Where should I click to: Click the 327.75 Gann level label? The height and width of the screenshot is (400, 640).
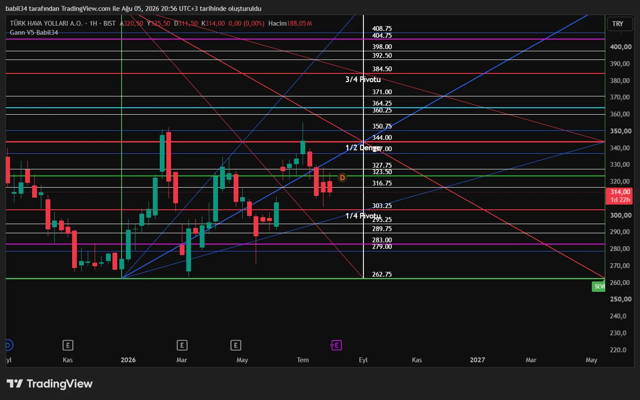[382, 165]
